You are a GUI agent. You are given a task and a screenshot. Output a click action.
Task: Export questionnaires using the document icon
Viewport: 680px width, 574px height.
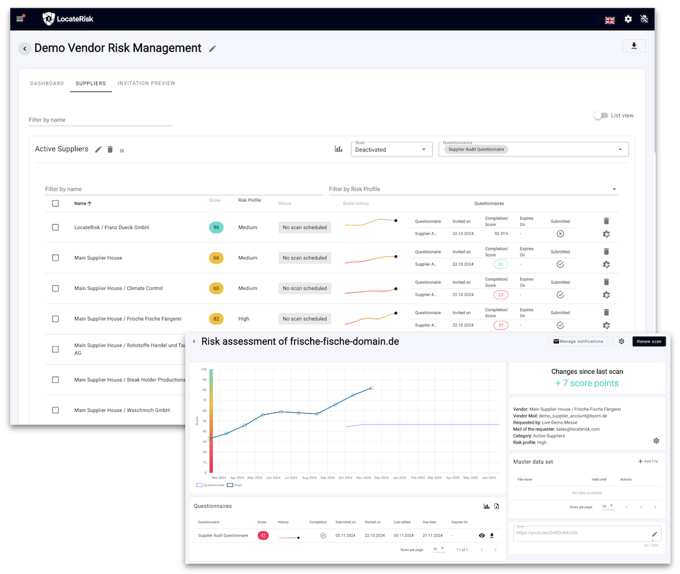[x=496, y=506]
